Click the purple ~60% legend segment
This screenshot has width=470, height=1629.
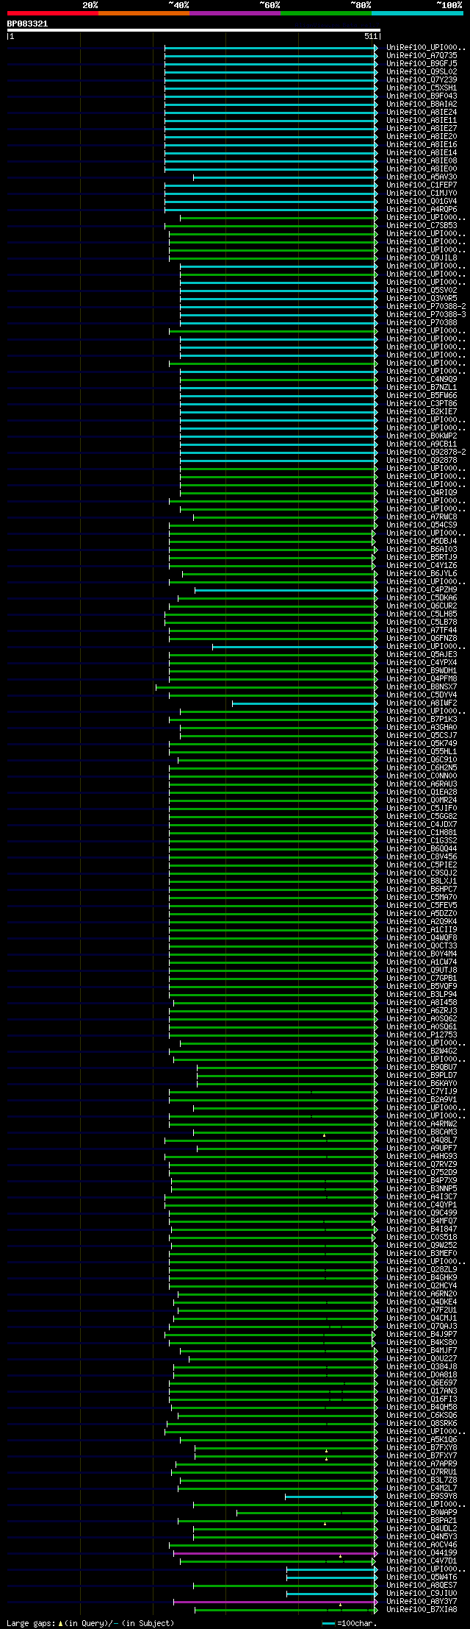(x=235, y=13)
